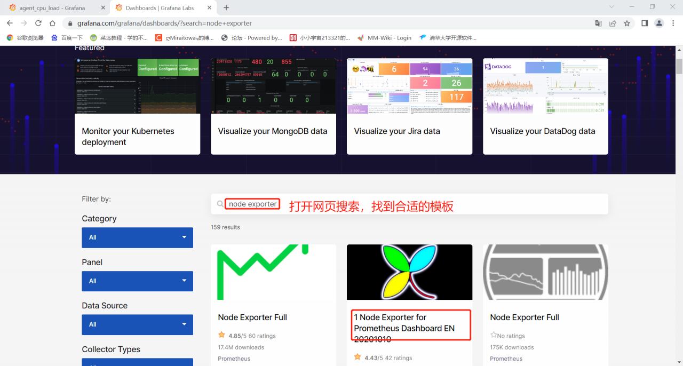Click the star icon beside 4.43/5 rating
This screenshot has width=683, height=366.
tap(358, 357)
